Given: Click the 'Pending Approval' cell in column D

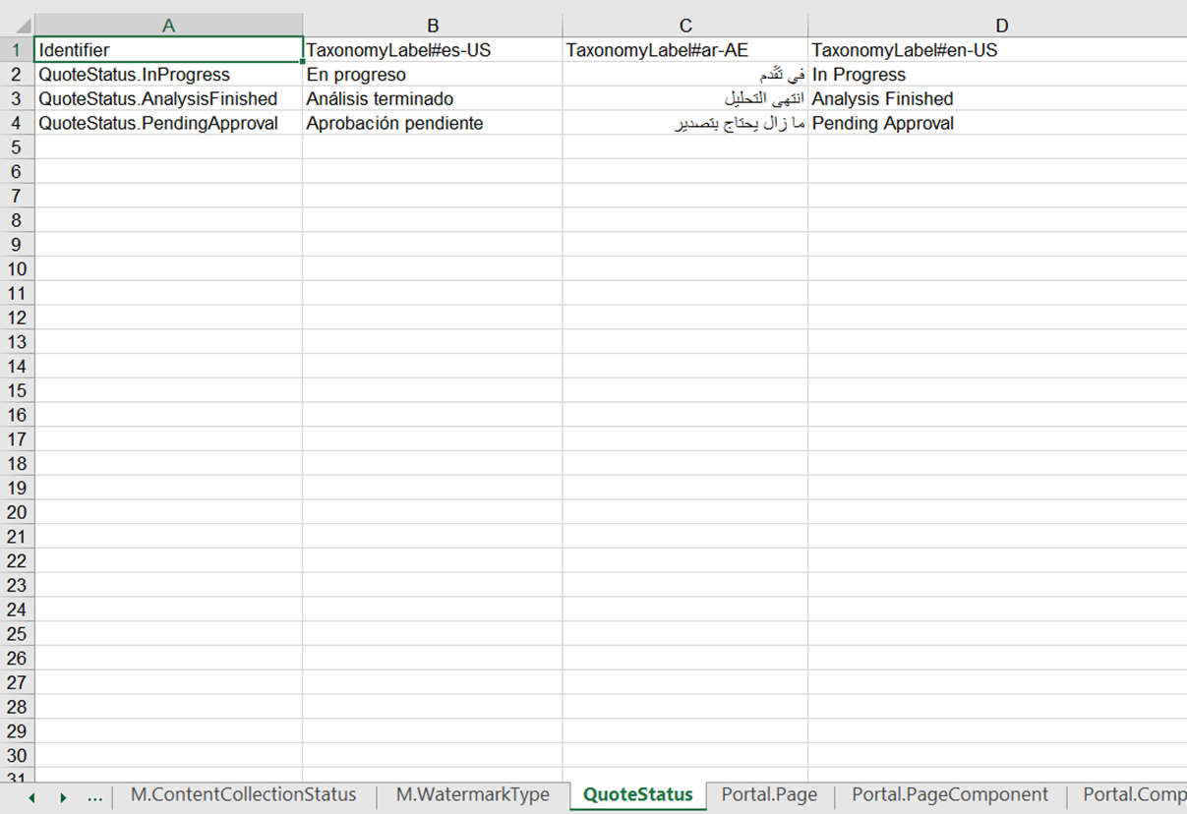Looking at the screenshot, I should point(1001,123).
